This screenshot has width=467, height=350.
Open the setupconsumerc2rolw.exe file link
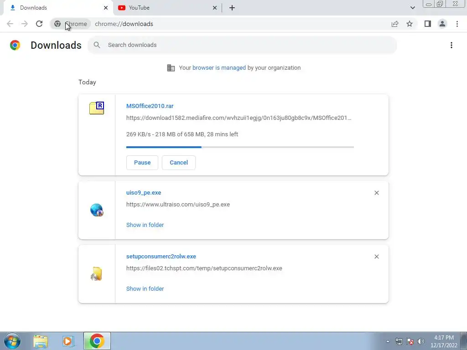pyautogui.click(x=161, y=256)
